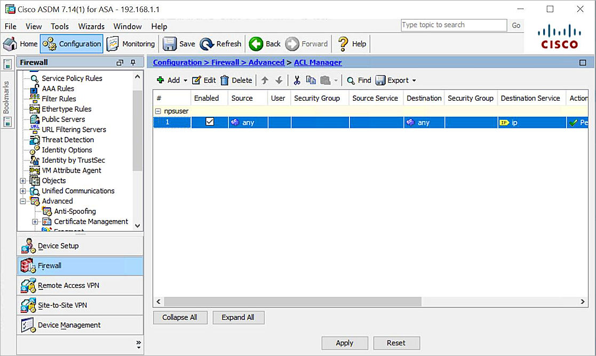Refresh the ASDM configuration
The width and height of the screenshot is (596, 356).
(220, 44)
